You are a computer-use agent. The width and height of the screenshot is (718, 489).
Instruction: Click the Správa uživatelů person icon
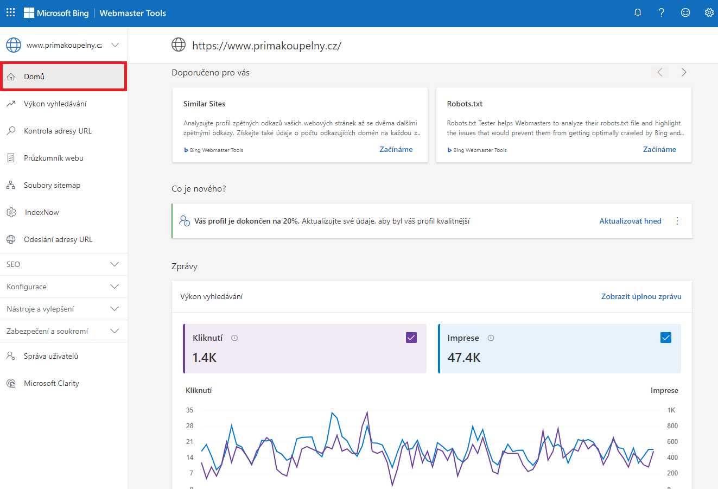click(11, 356)
